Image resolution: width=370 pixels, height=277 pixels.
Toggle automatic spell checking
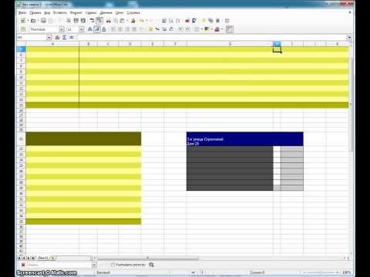pyautogui.click(x=99, y=21)
